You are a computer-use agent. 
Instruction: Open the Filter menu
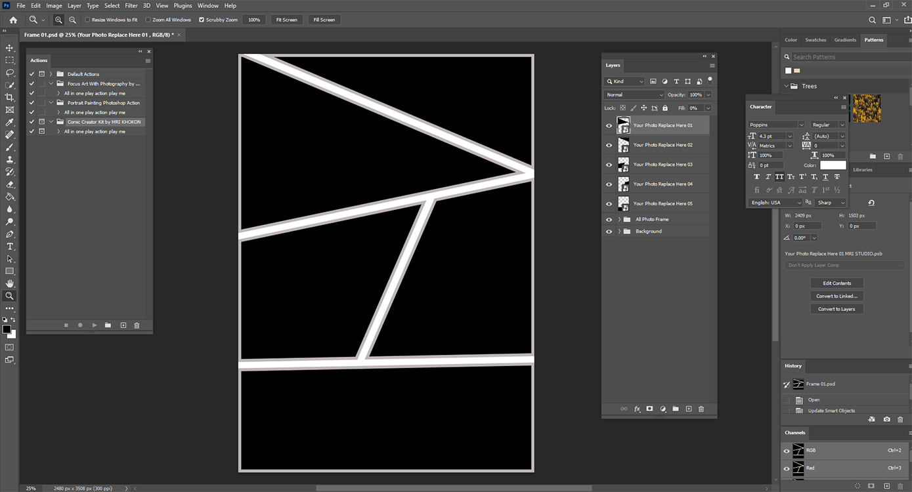pyautogui.click(x=131, y=6)
